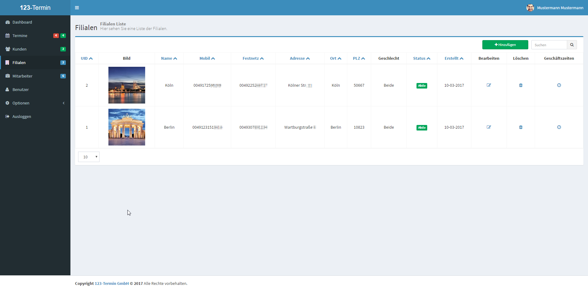
Task: Open business hours for Berlin branch
Action: (x=559, y=127)
